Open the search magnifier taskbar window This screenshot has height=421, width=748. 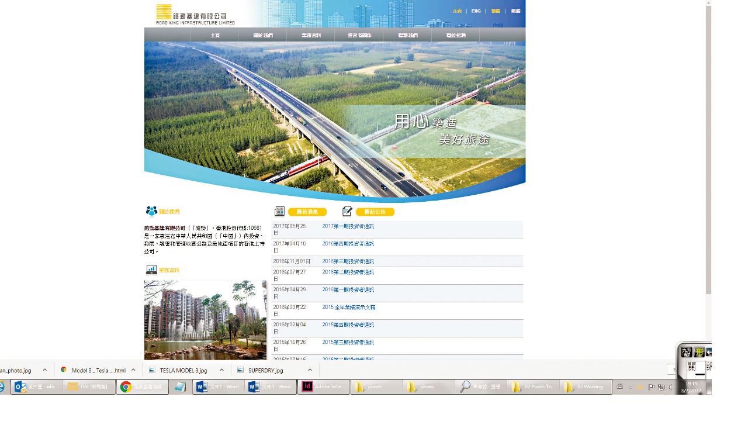481,387
